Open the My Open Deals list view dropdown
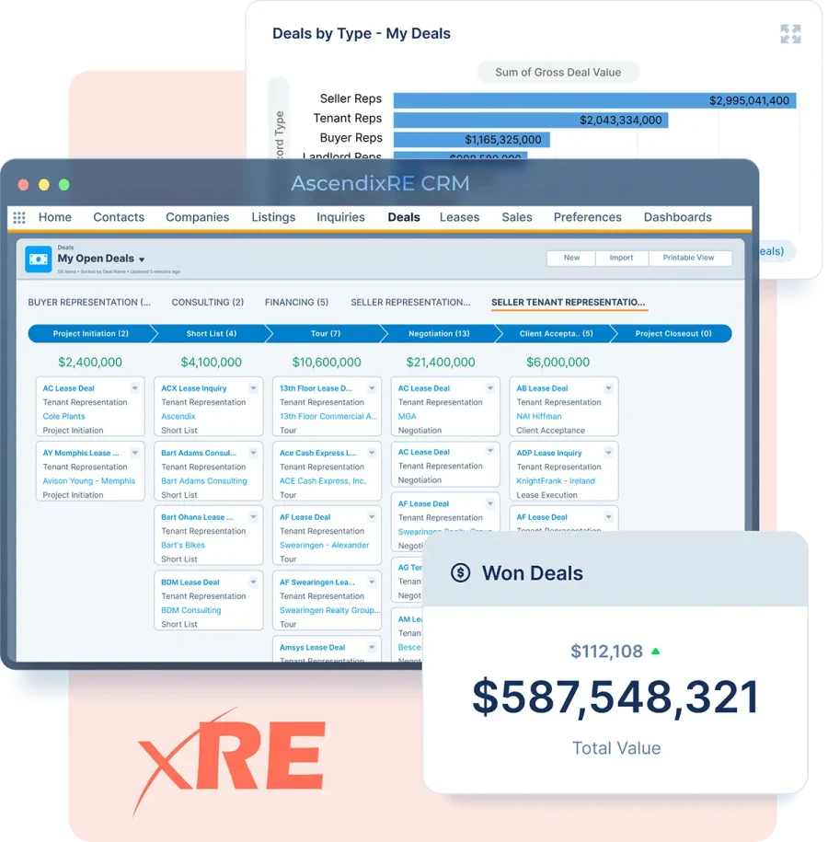The image size is (828, 842). pyautogui.click(x=142, y=260)
